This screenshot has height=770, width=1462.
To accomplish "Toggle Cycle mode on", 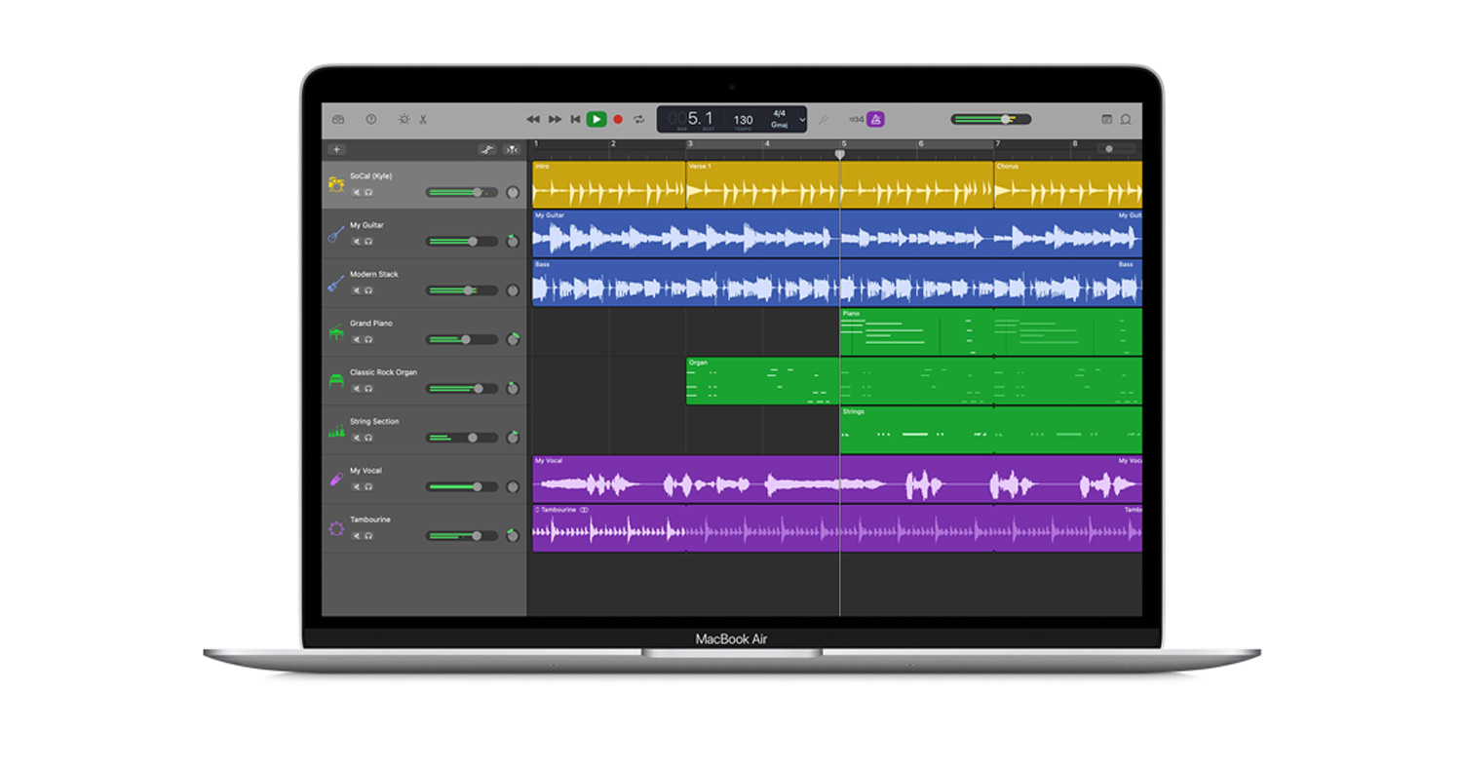I will point(638,119).
